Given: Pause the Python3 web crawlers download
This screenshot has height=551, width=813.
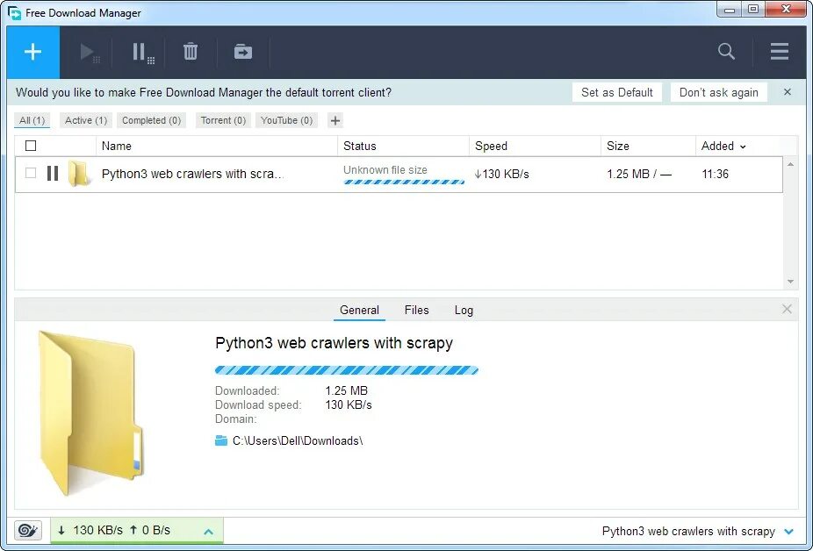Looking at the screenshot, I should [x=53, y=173].
